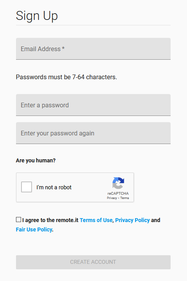This screenshot has width=187, height=281.
Task: Open the reCAPTCHA Terms link
Action: coord(125,198)
